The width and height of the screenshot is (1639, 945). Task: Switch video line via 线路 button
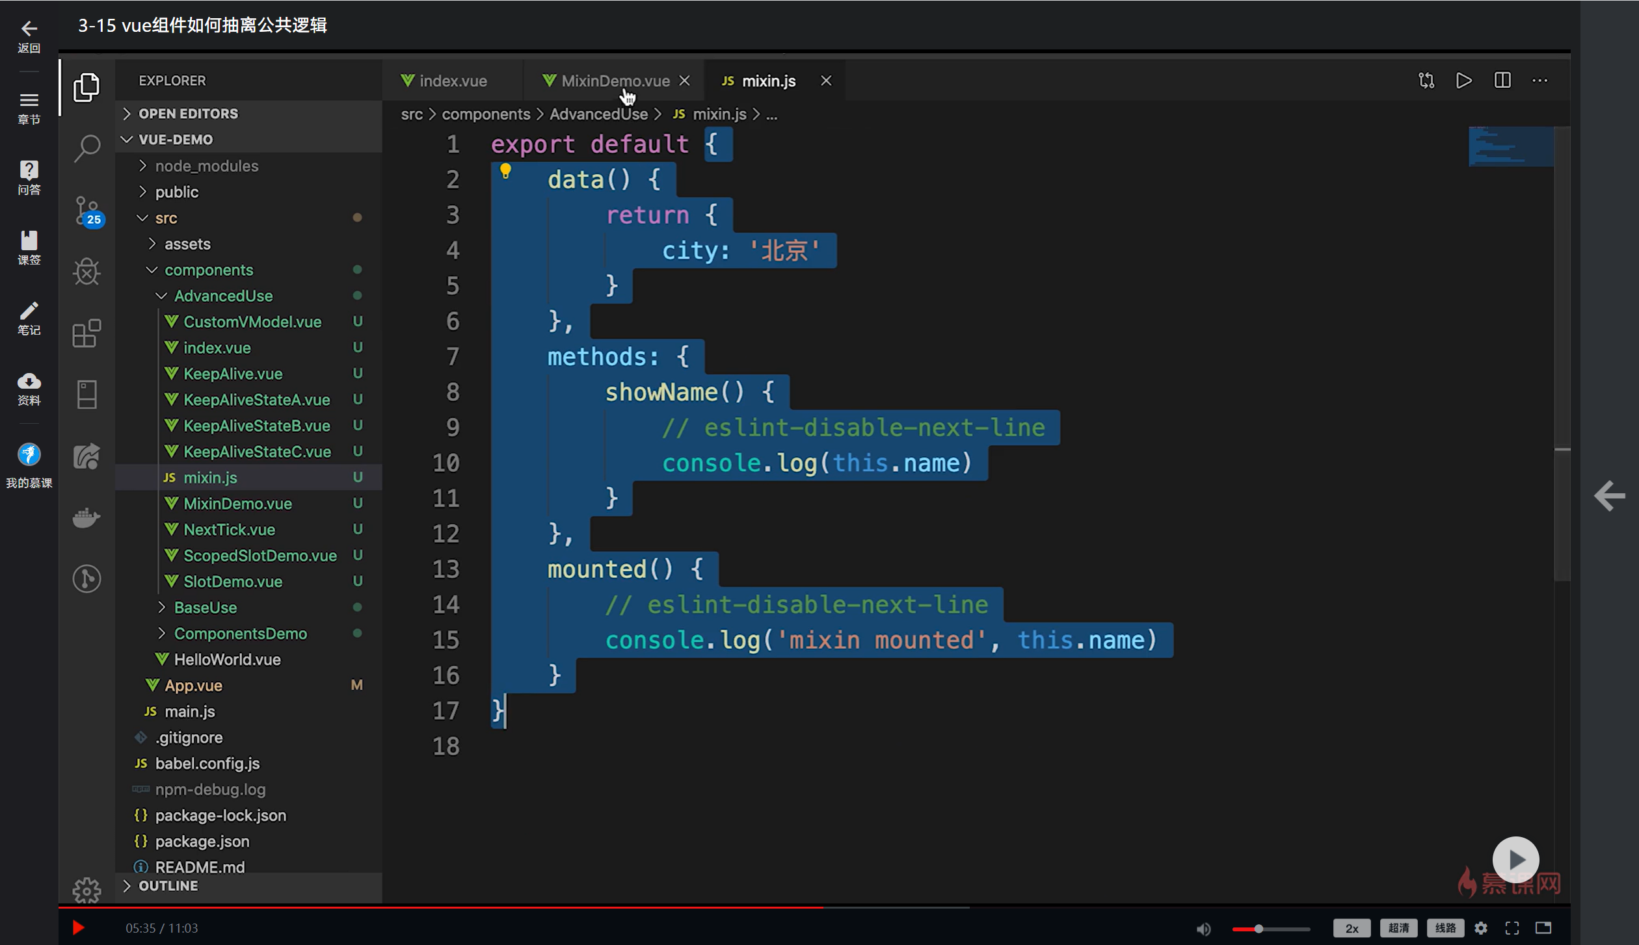tap(1445, 928)
